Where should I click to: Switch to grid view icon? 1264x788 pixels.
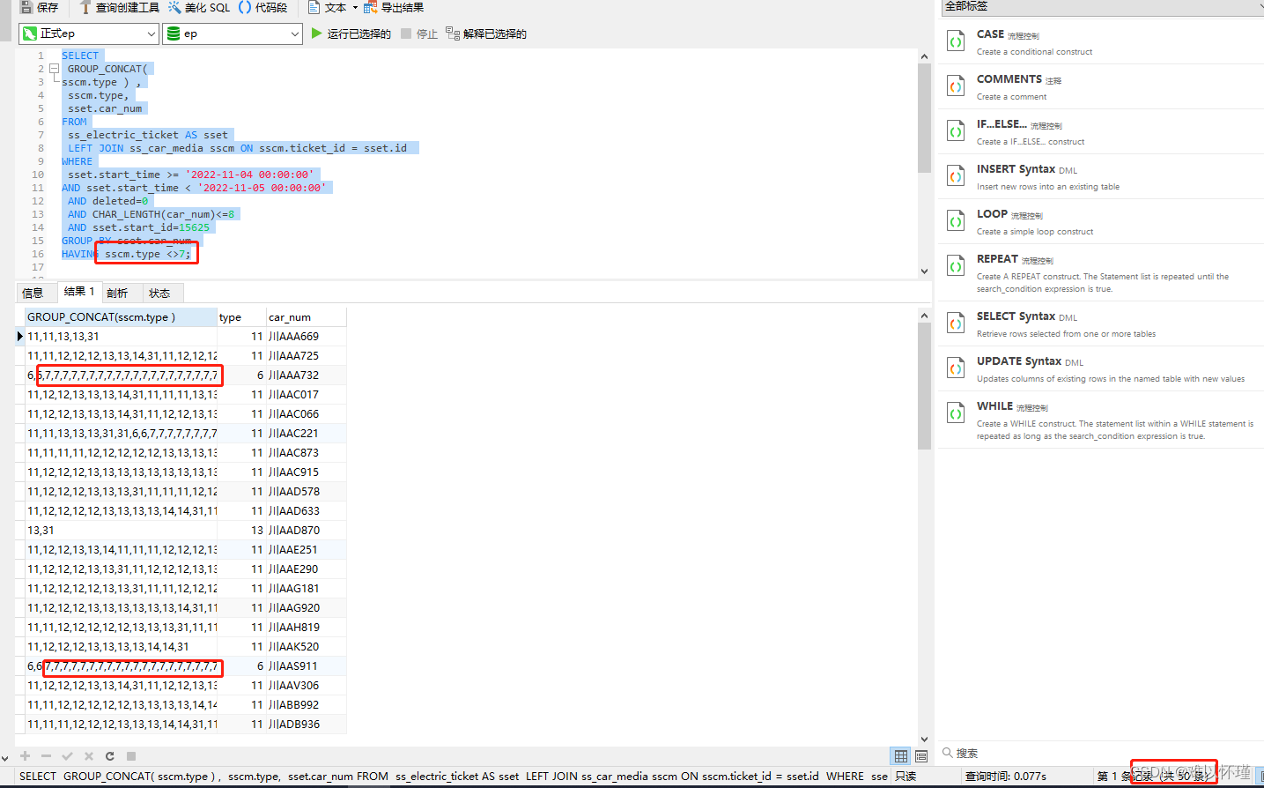click(901, 756)
